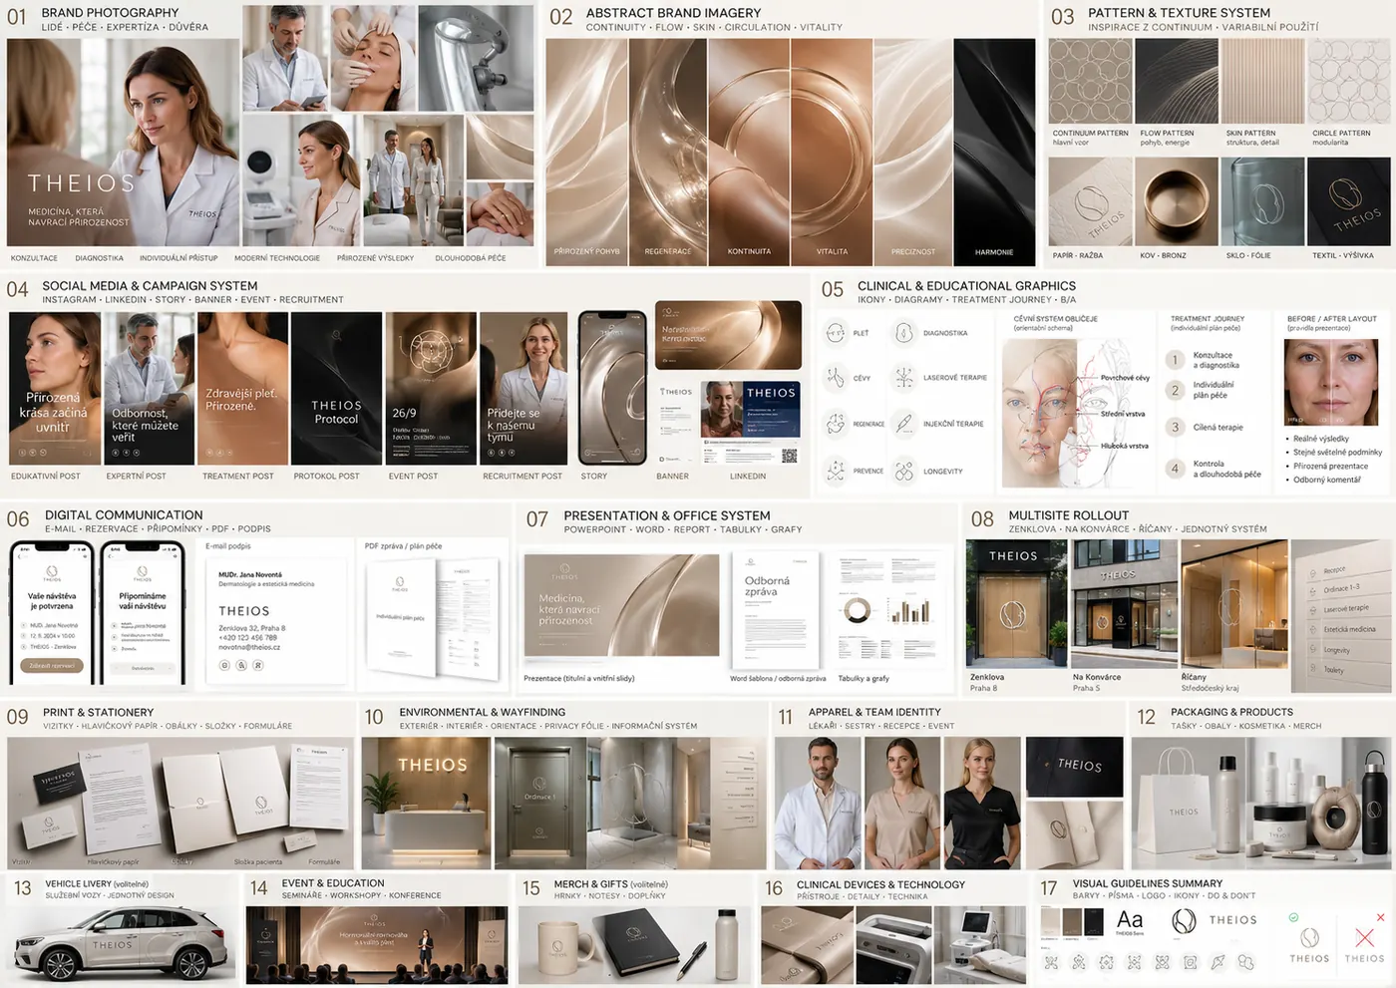
Task: Click the CÉVY vessels icon
Action: coord(836,378)
